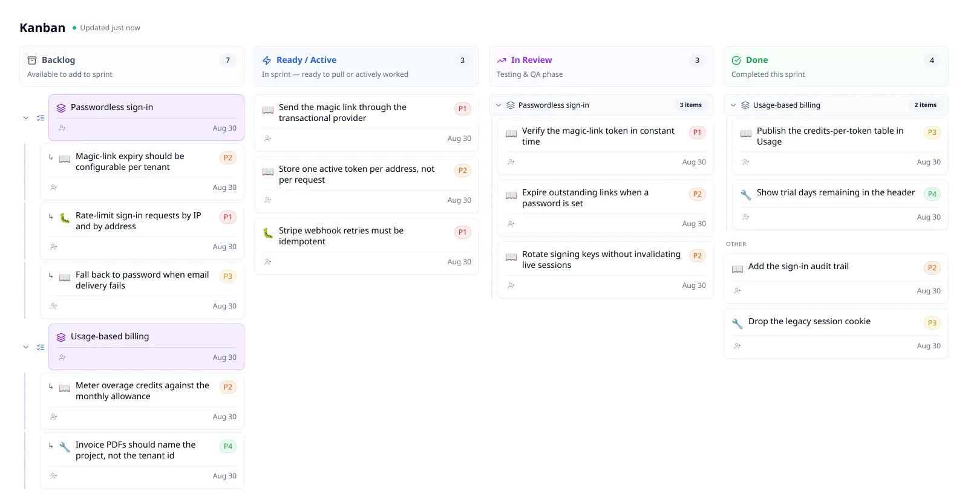Click the layers icon on Backlog Usage-based billing card
Image resolution: width=968 pixels, height=502 pixels.
[61, 337]
